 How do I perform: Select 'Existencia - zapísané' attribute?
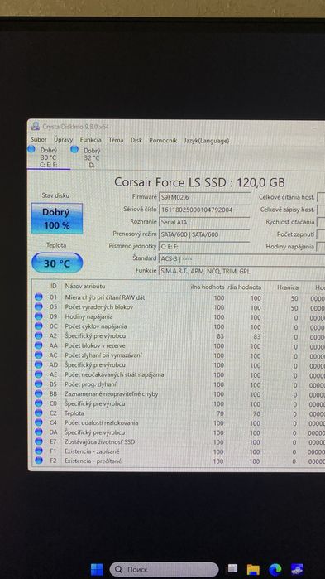92,451
